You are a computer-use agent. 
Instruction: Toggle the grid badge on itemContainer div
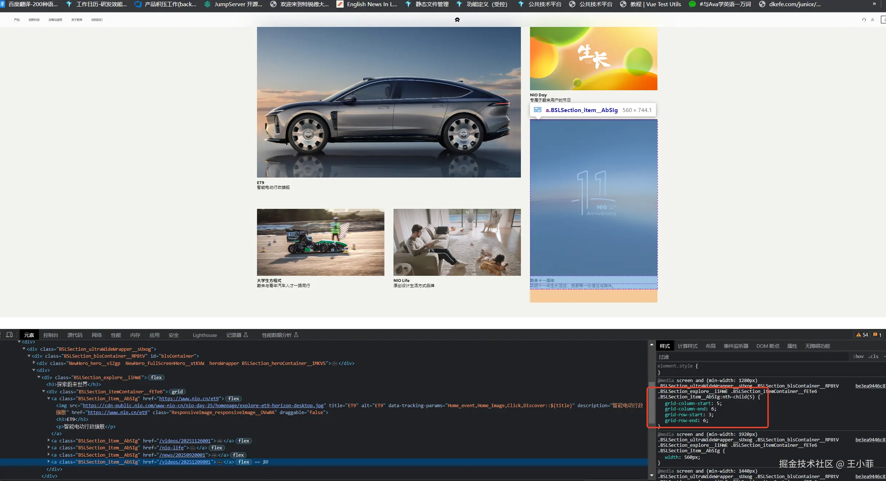point(177,392)
